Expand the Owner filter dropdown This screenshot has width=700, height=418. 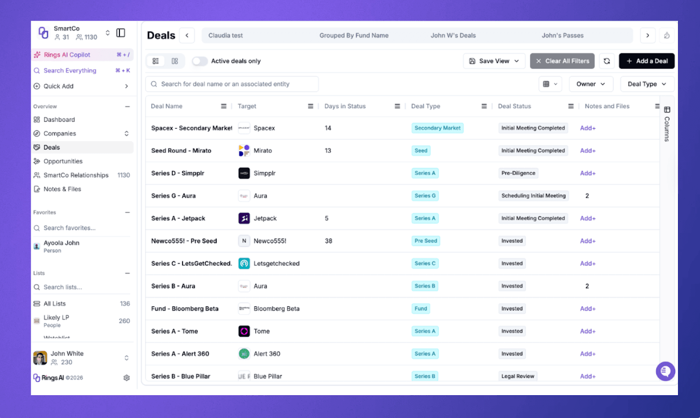(x=591, y=84)
